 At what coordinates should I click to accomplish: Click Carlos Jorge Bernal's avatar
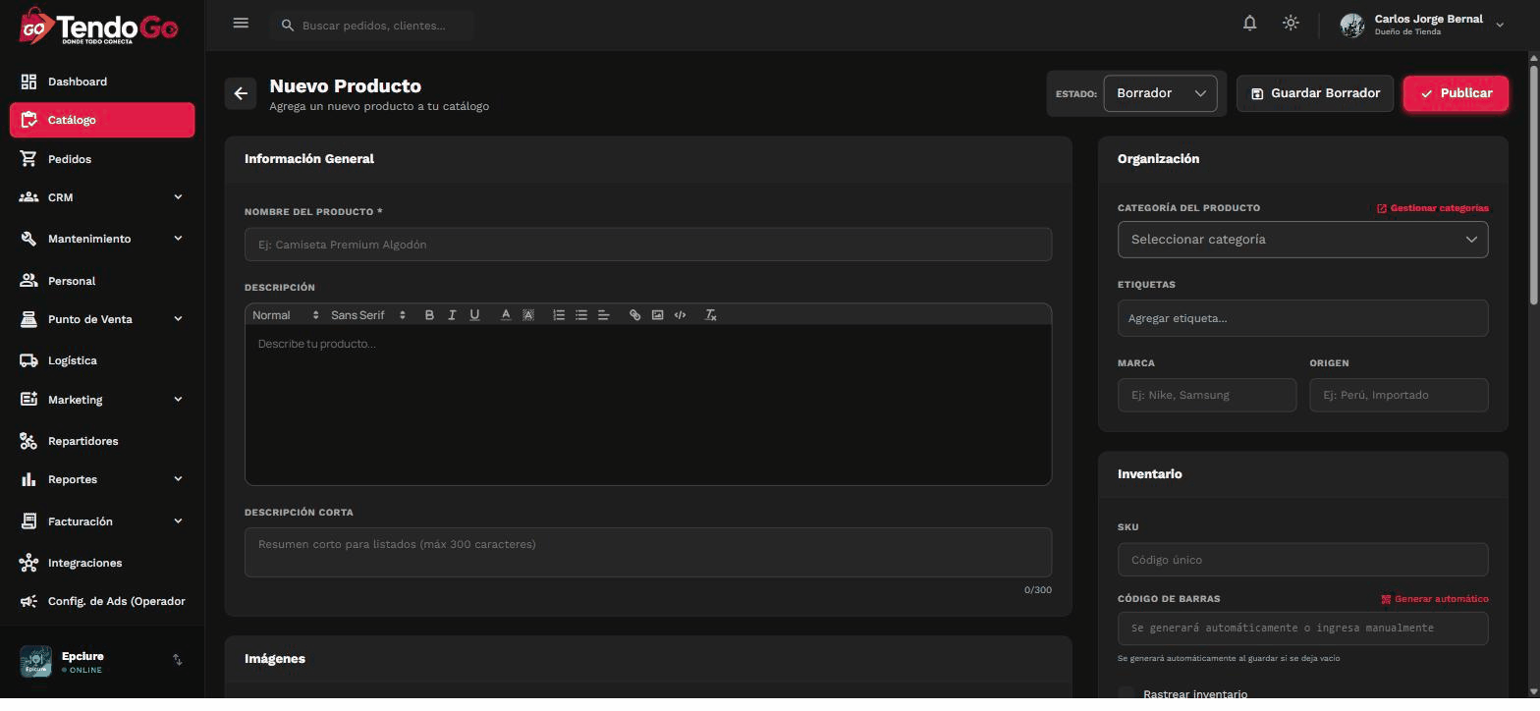tap(1352, 26)
